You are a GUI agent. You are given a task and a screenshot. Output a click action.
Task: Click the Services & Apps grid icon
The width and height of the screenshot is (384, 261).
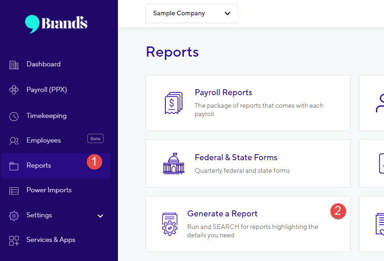14,241
